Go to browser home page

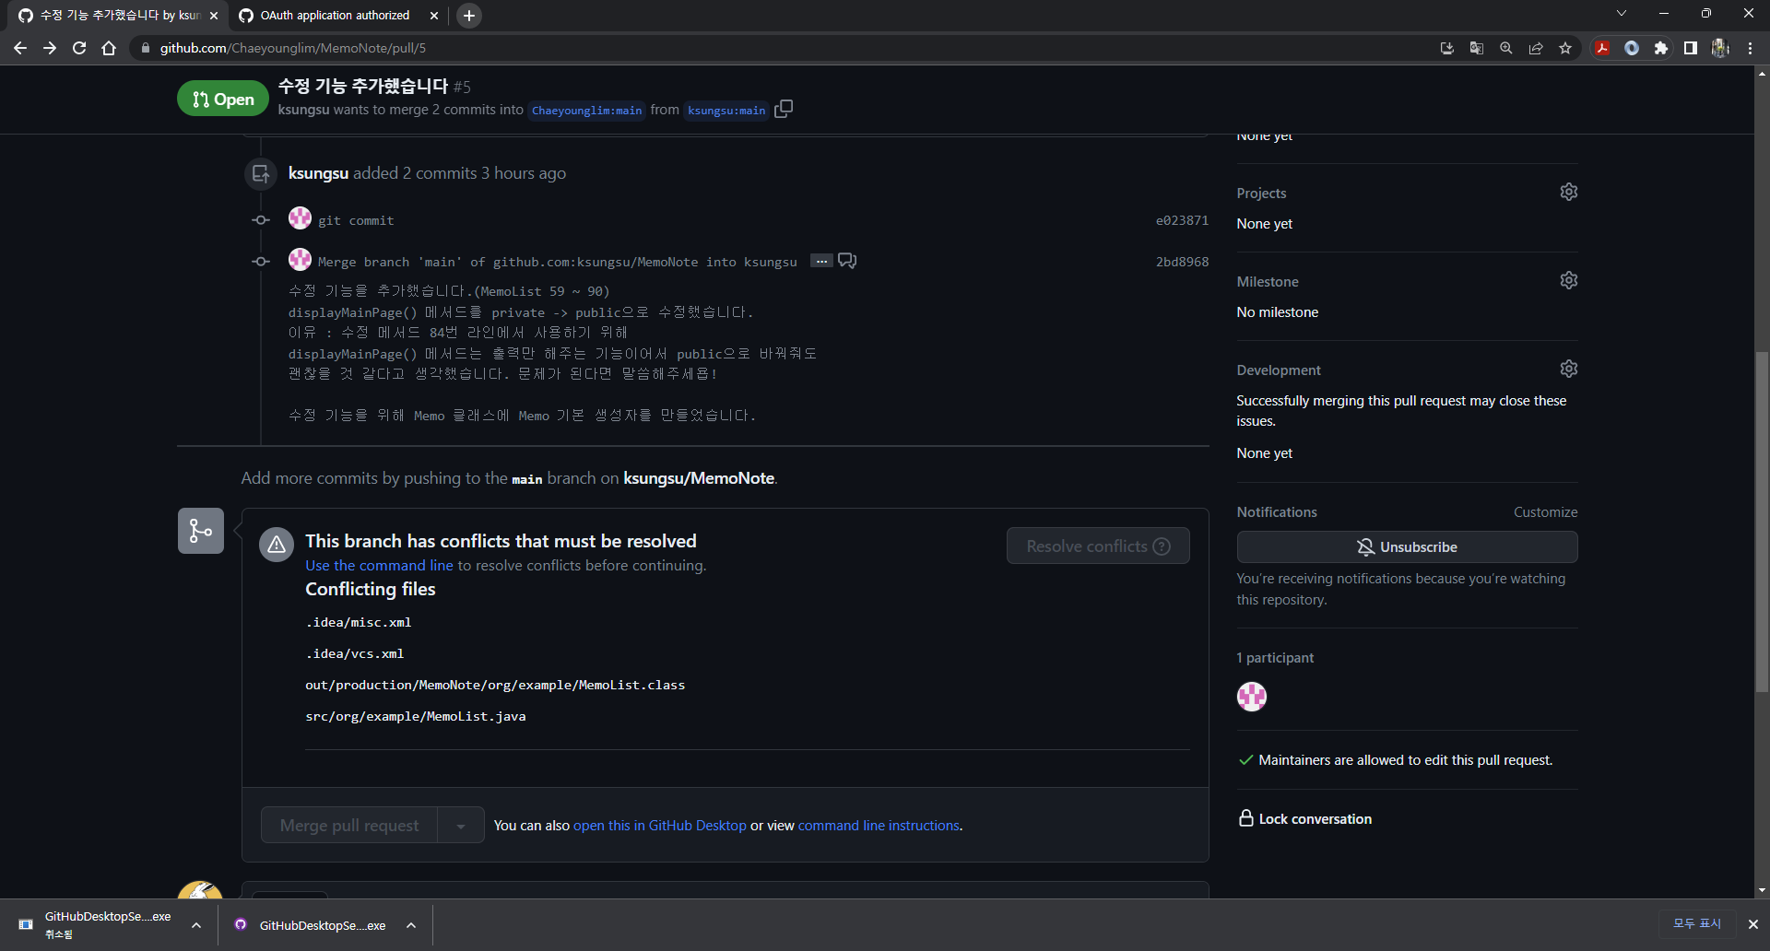(x=109, y=48)
